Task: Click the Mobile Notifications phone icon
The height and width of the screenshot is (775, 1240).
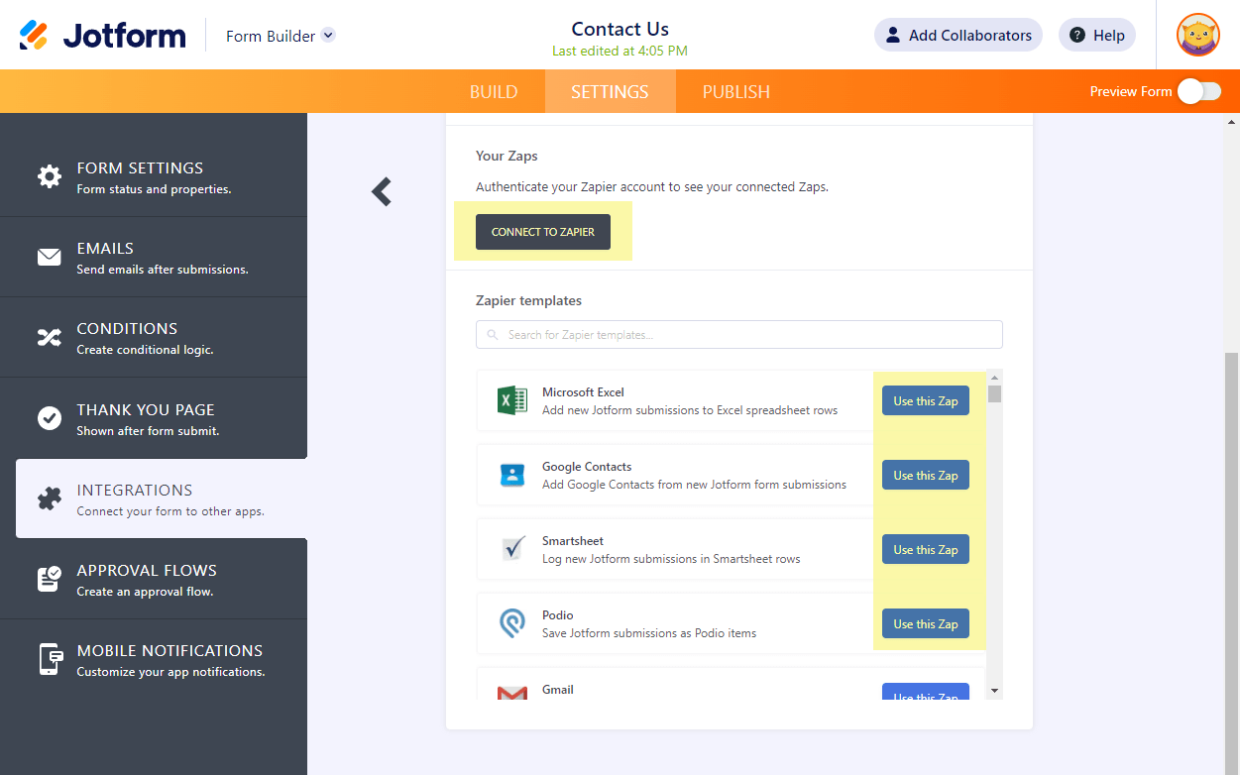Action: tap(49, 659)
